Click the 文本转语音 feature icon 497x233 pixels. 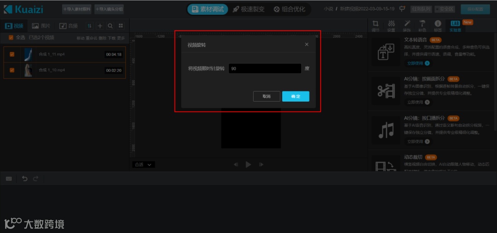386,51
